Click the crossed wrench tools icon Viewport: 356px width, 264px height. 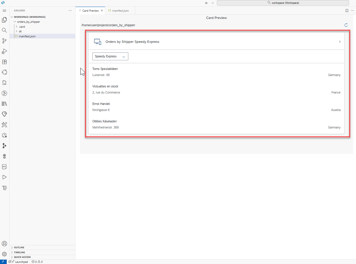pyautogui.click(x=4, y=125)
